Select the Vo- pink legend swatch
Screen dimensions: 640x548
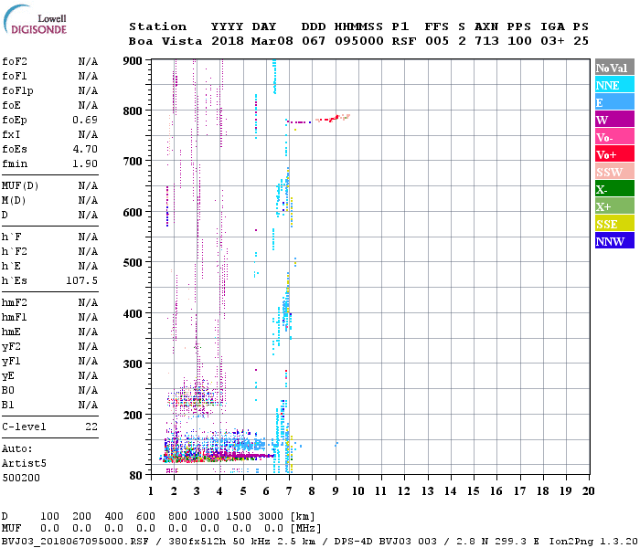click(x=614, y=137)
